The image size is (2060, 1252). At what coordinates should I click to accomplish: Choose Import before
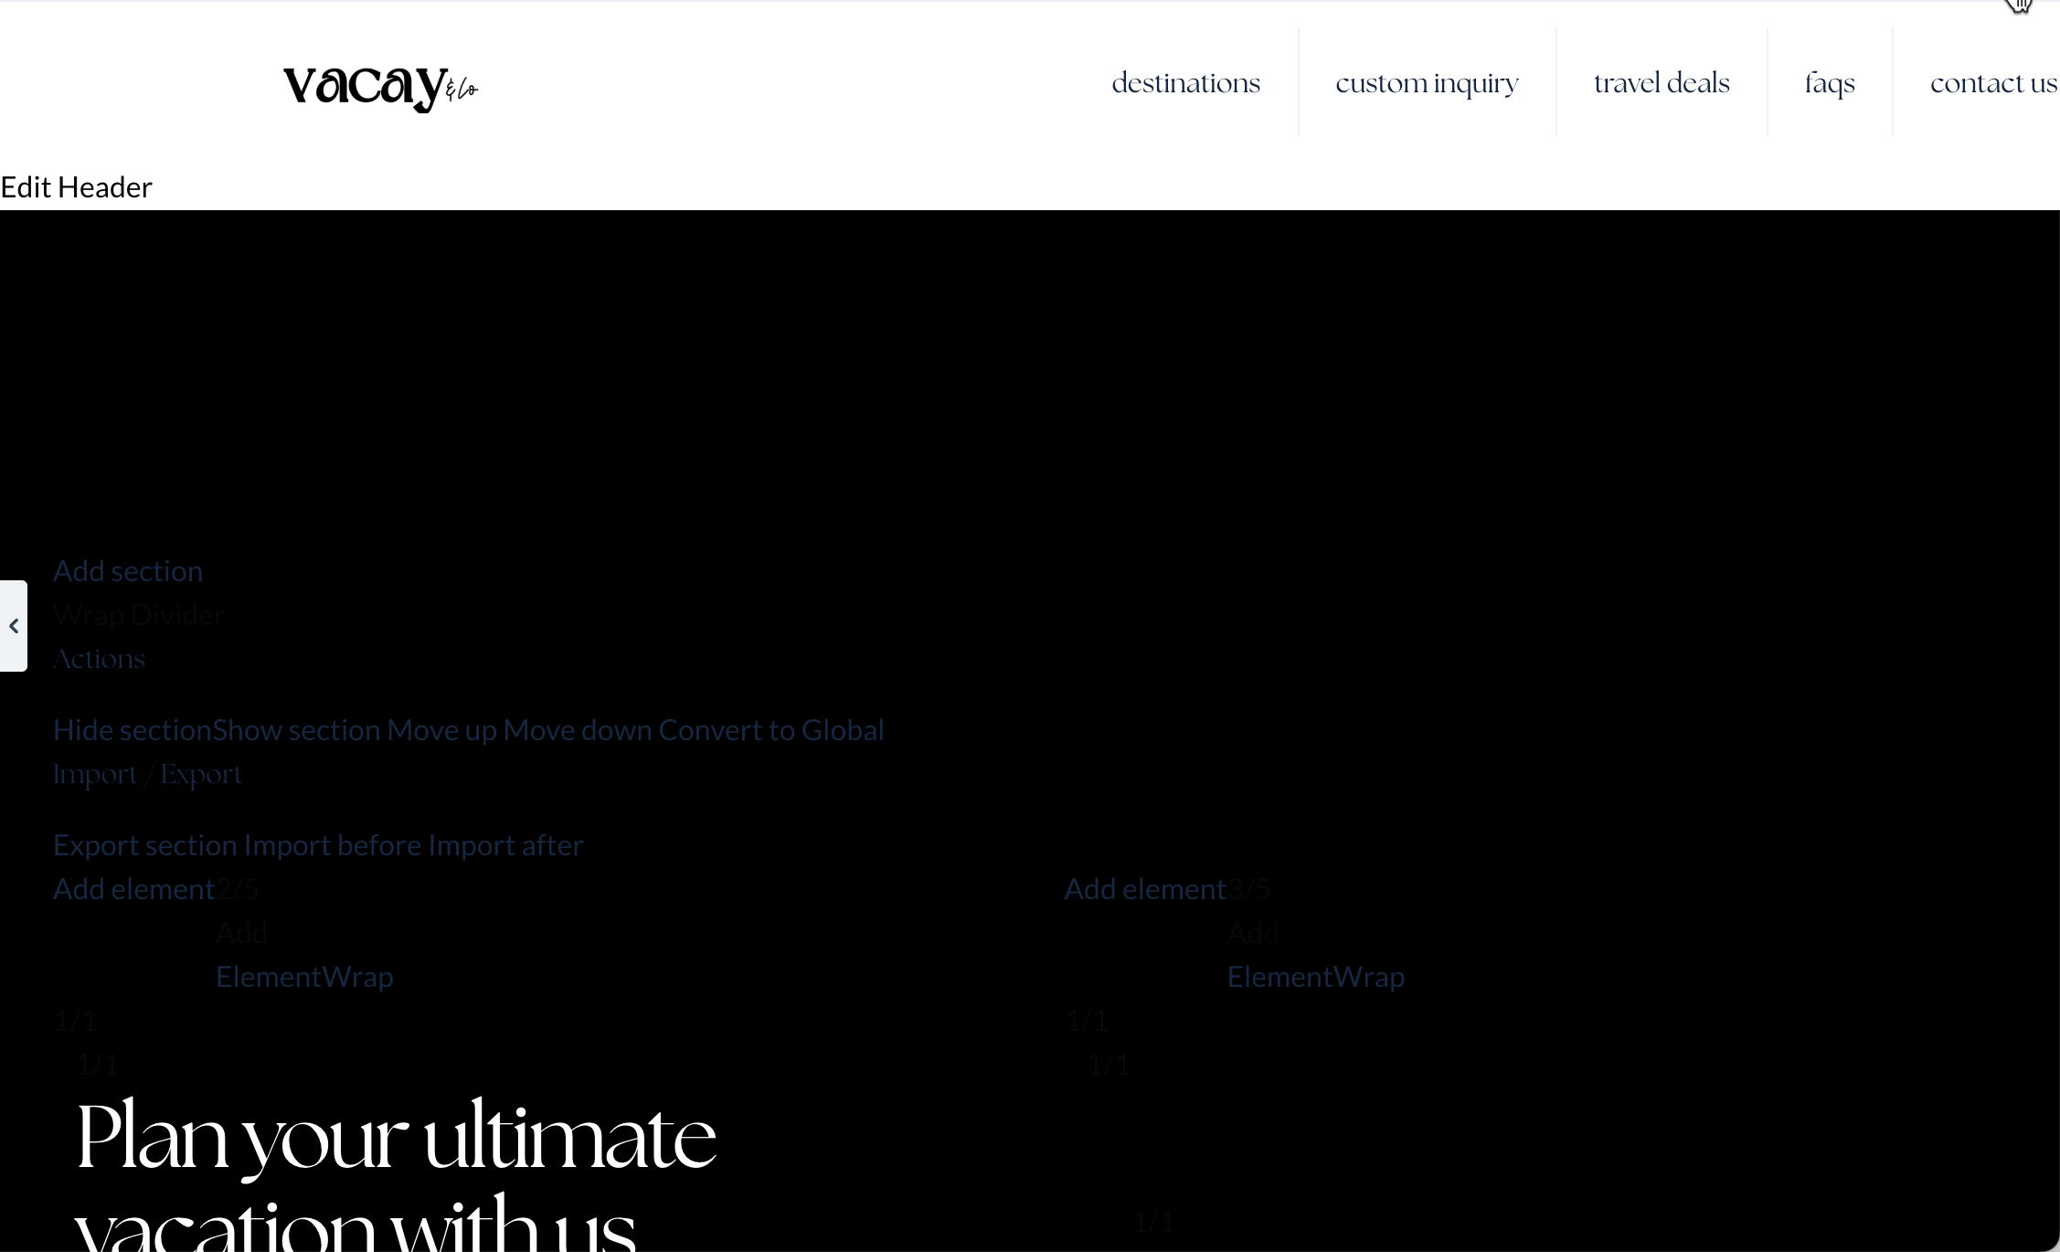333,845
